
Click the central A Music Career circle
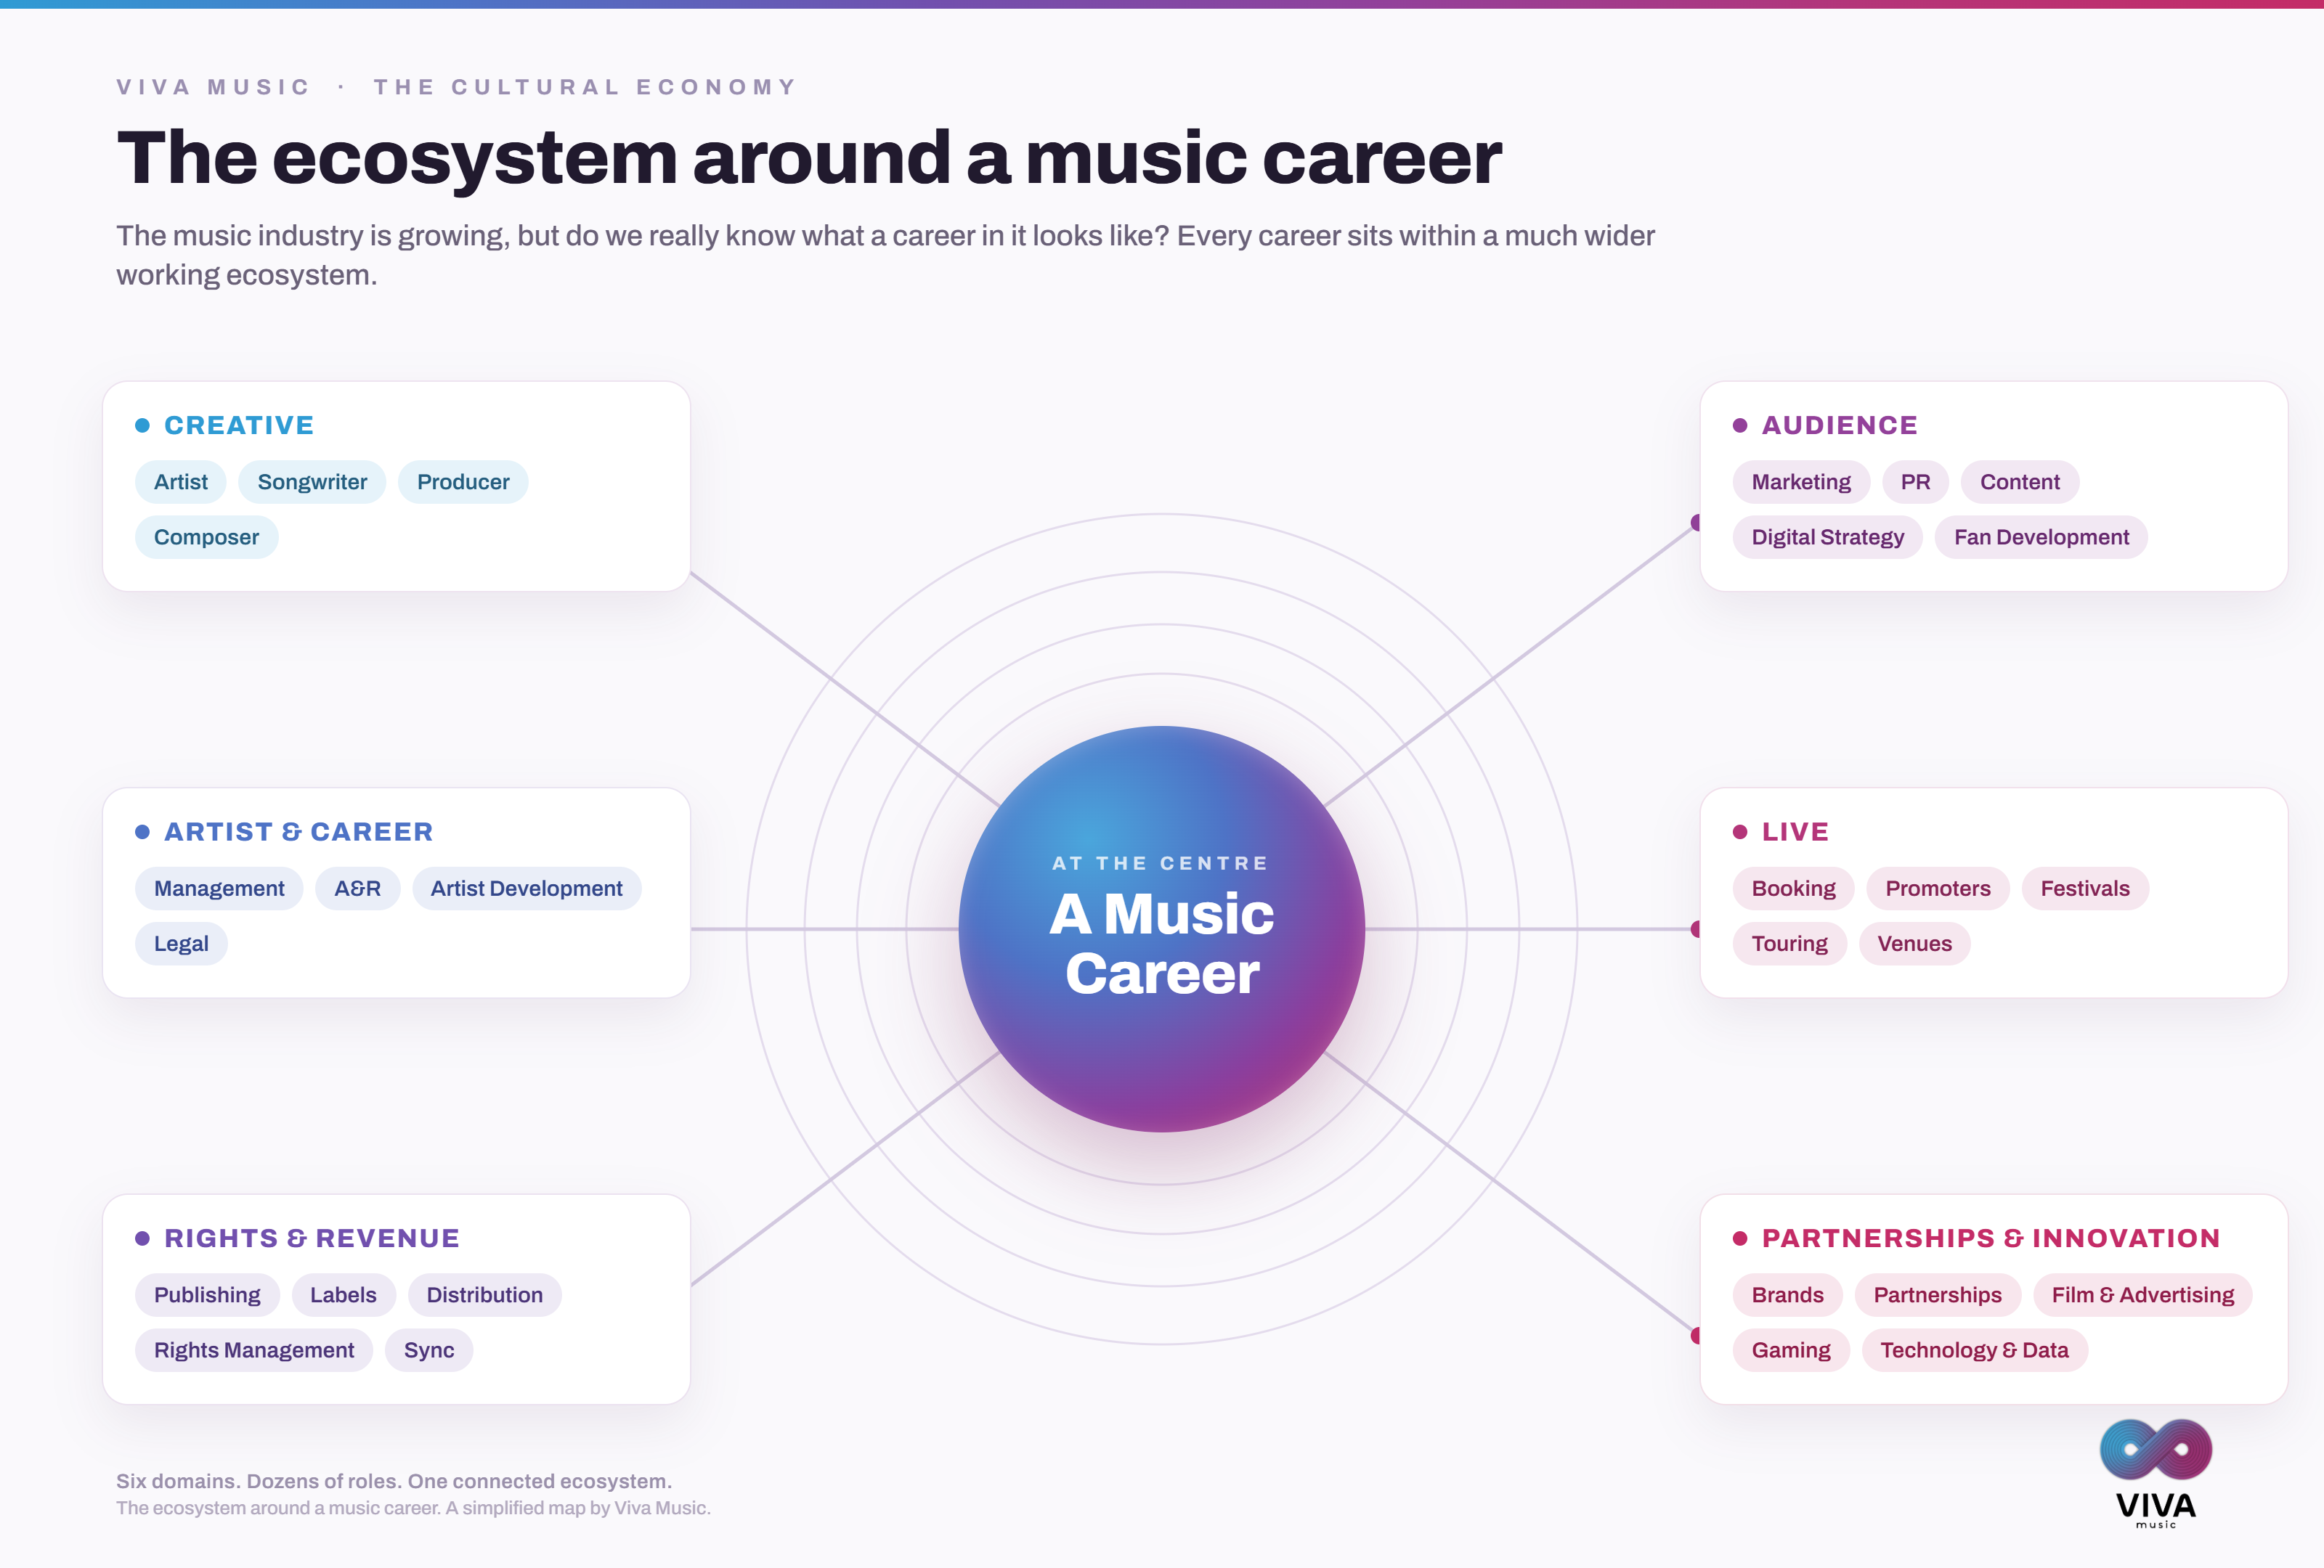tap(1162, 929)
